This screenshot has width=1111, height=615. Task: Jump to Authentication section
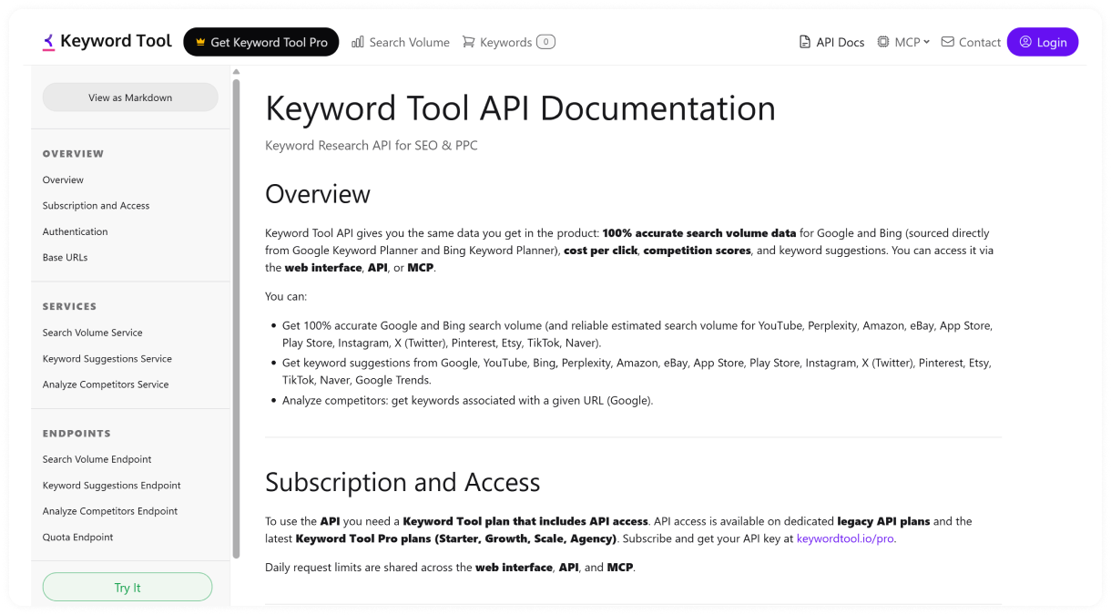coord(75,231)
